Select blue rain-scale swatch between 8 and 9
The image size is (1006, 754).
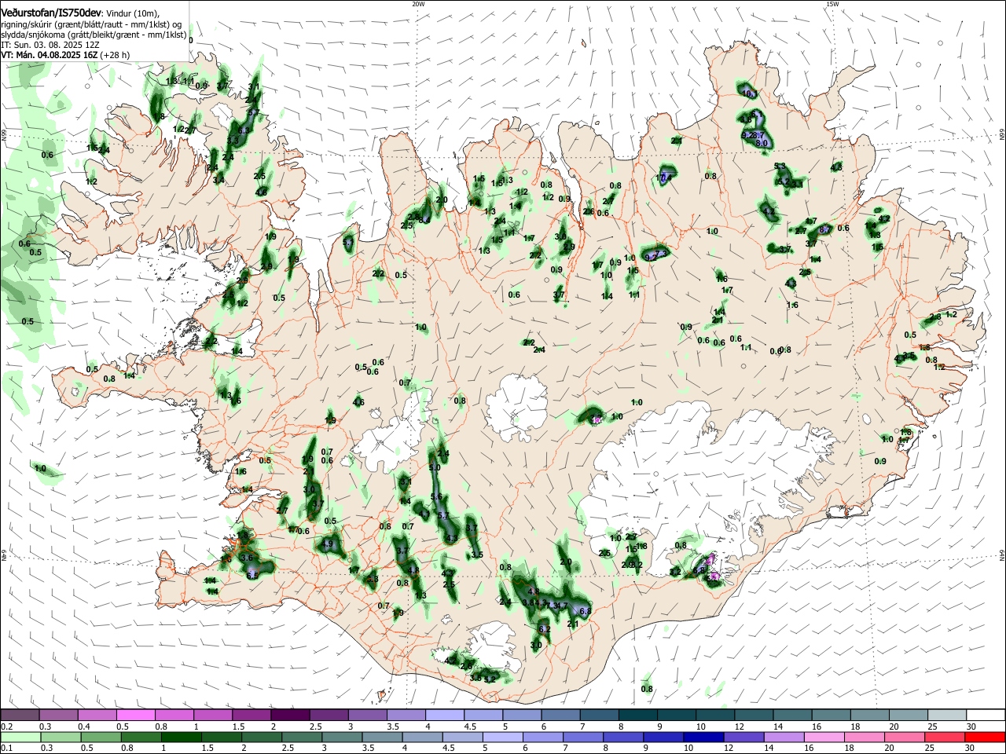pyautogui.click(x=624, y=737)
